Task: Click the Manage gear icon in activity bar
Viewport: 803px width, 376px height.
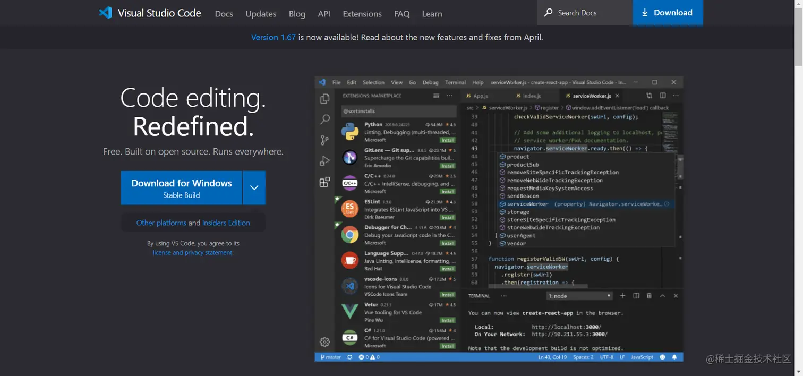Action: click(325, 342)
